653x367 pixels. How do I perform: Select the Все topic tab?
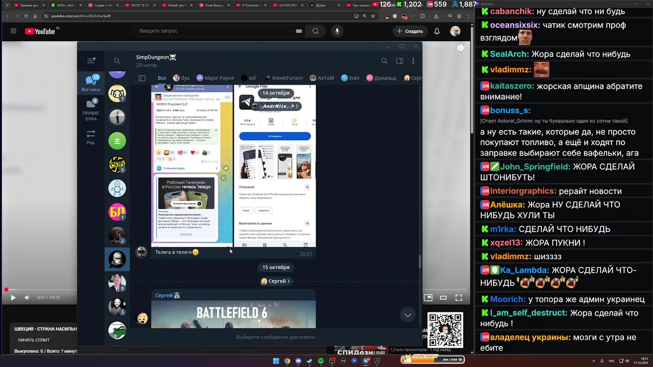(x=162, y=78)
